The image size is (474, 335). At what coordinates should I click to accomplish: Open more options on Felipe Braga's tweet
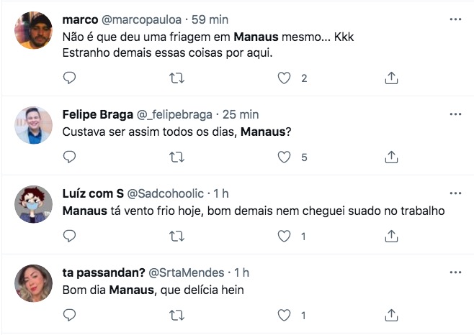(455, 114)
